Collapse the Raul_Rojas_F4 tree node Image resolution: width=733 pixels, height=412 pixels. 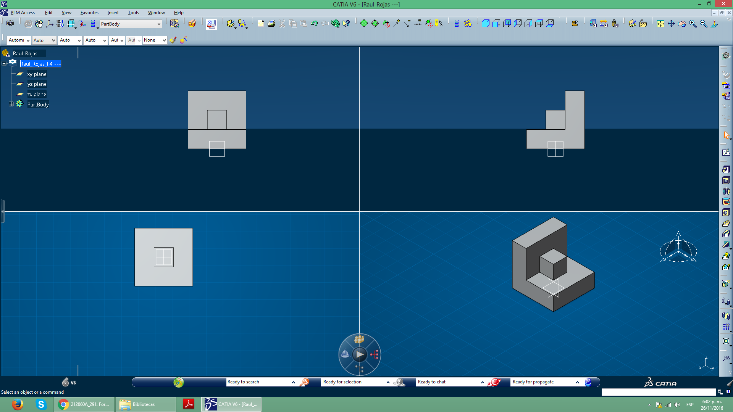(4, 64)
